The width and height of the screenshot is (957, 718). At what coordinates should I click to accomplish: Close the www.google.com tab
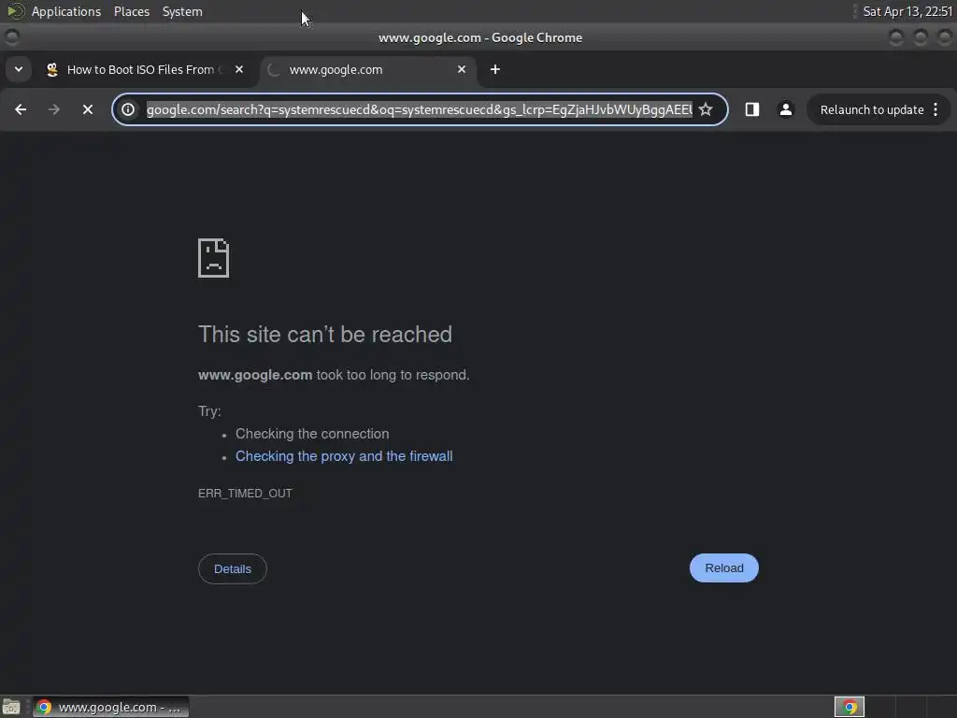pyautogui.click(x=462, y=69)
